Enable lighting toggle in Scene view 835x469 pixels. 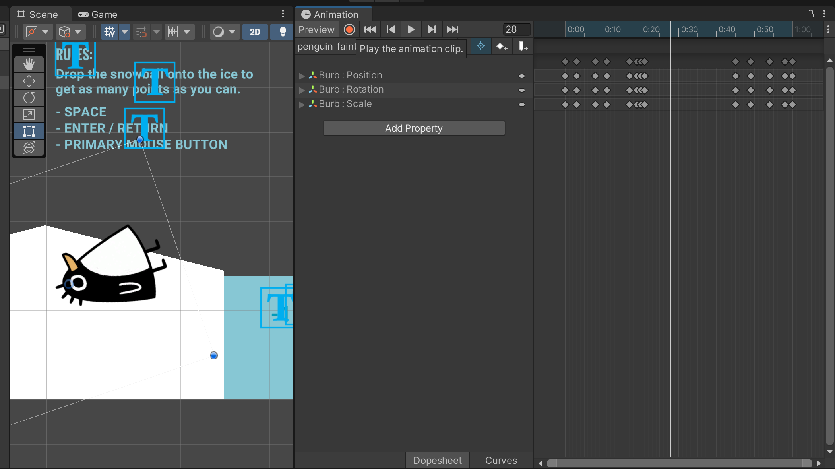point(282,31)
